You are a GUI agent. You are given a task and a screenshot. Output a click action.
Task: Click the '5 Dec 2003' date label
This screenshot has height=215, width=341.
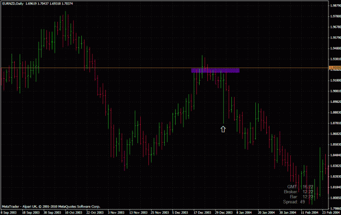coord(180,212)
